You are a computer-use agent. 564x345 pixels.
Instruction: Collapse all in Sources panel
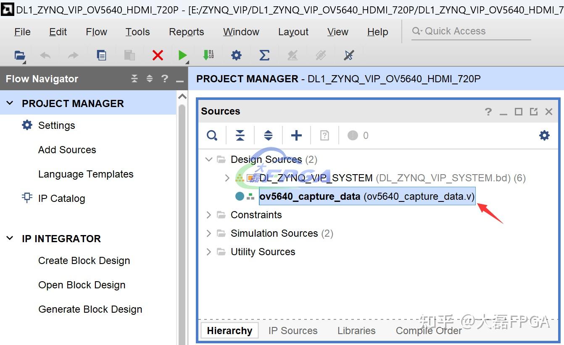coord(240,136)
